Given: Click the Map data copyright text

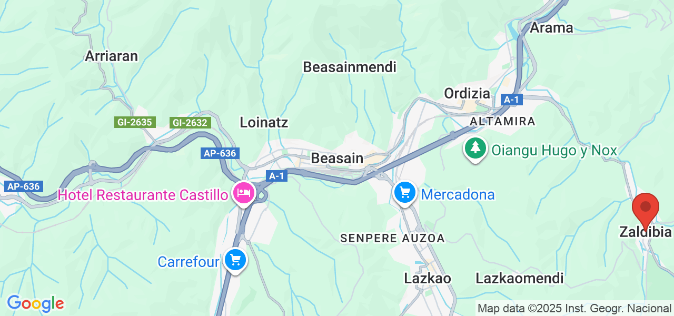Looking at the screenshot, I should click(x=574, y=308).
